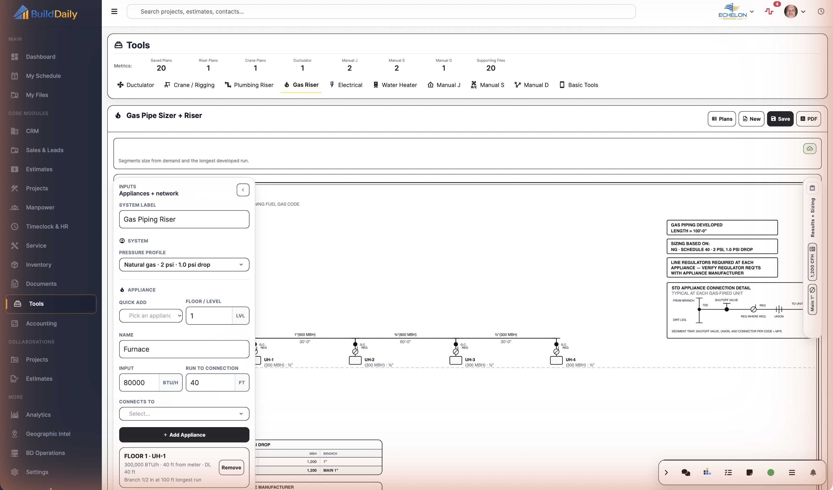This screenshot has height=490, width=833.
Task: Expand the bottom dock arrow
Action: [666, 472]
